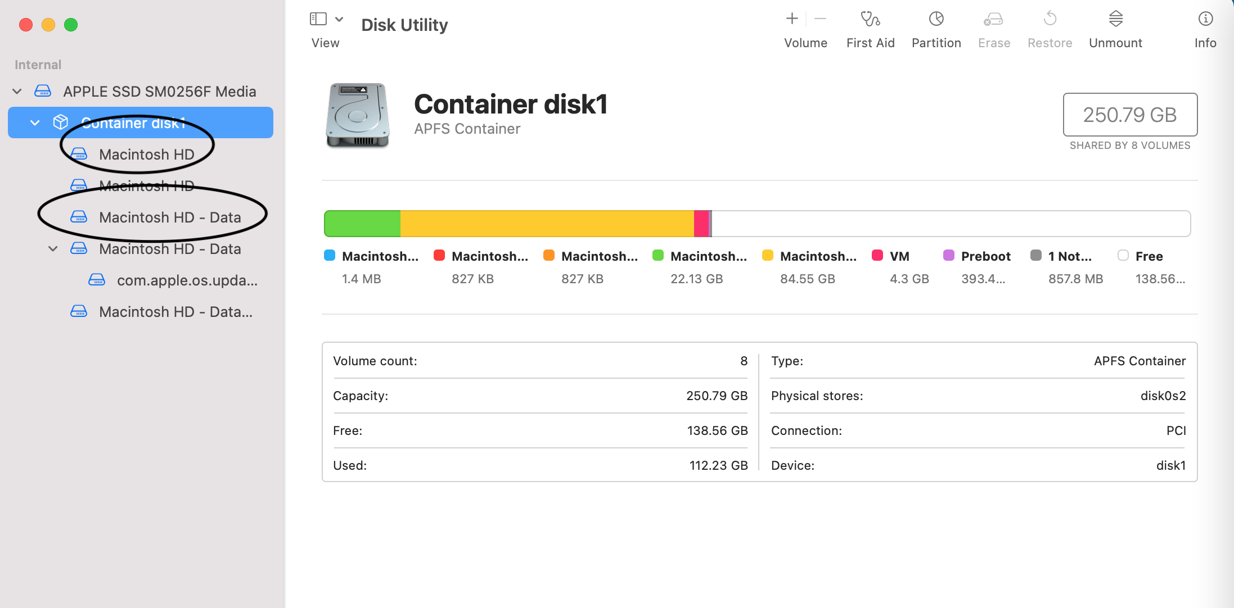Click the yellow usage bar segment
Viewport: 1234px width, 608px height.
(x=546, y=224)
